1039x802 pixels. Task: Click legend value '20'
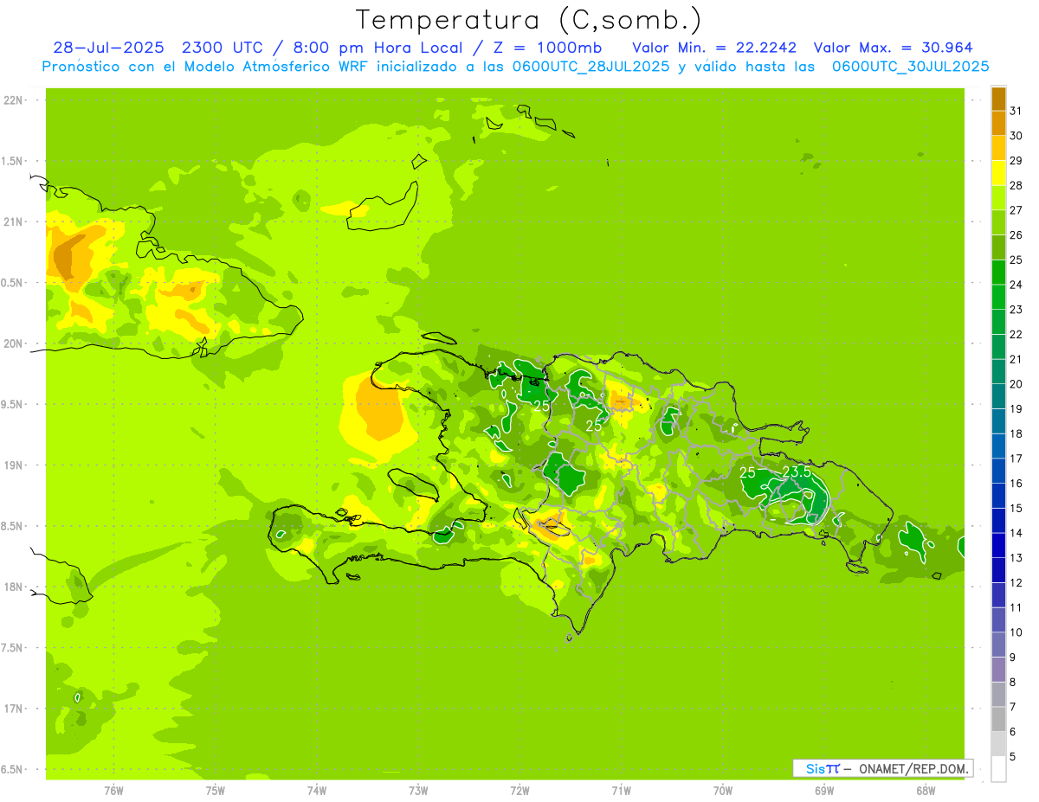(1016, 384)
